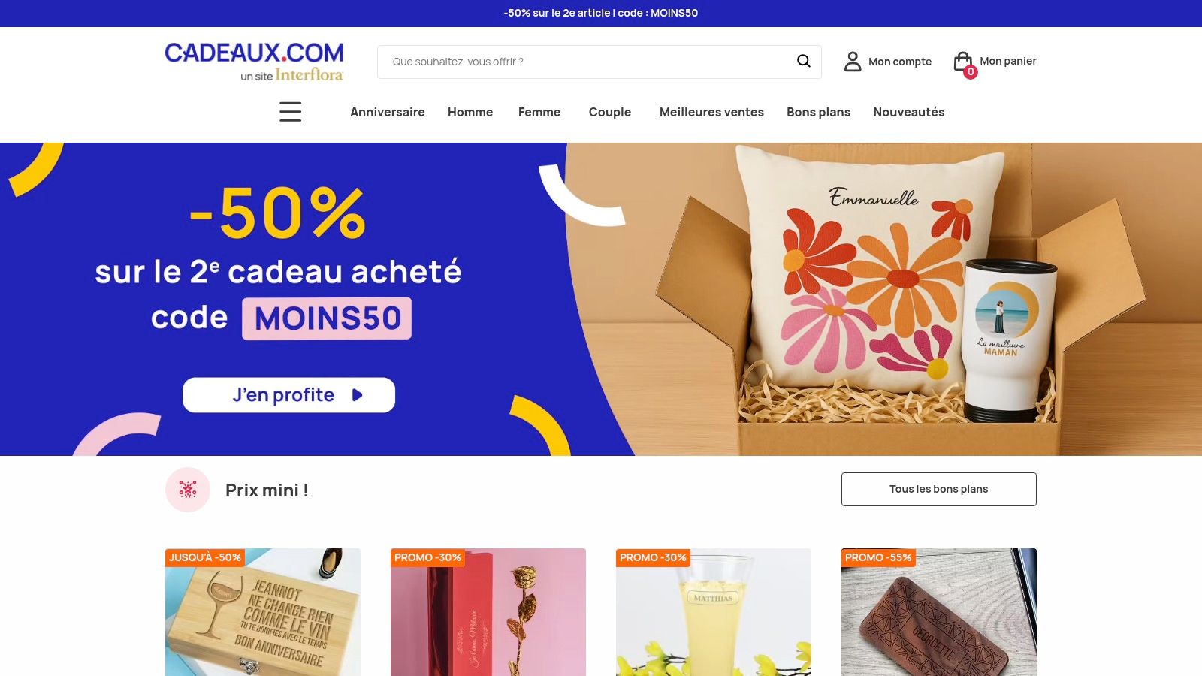The image size is (1202, 676).
Task: Click the search magnifier icon
Action: point(803,61)
